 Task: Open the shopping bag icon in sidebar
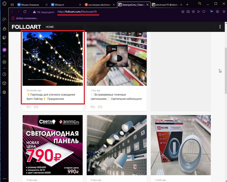[x=4, y=29]
